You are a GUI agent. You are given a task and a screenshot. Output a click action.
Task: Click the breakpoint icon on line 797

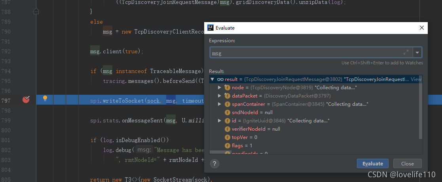26,99
